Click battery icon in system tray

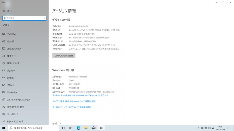[202, 128]
